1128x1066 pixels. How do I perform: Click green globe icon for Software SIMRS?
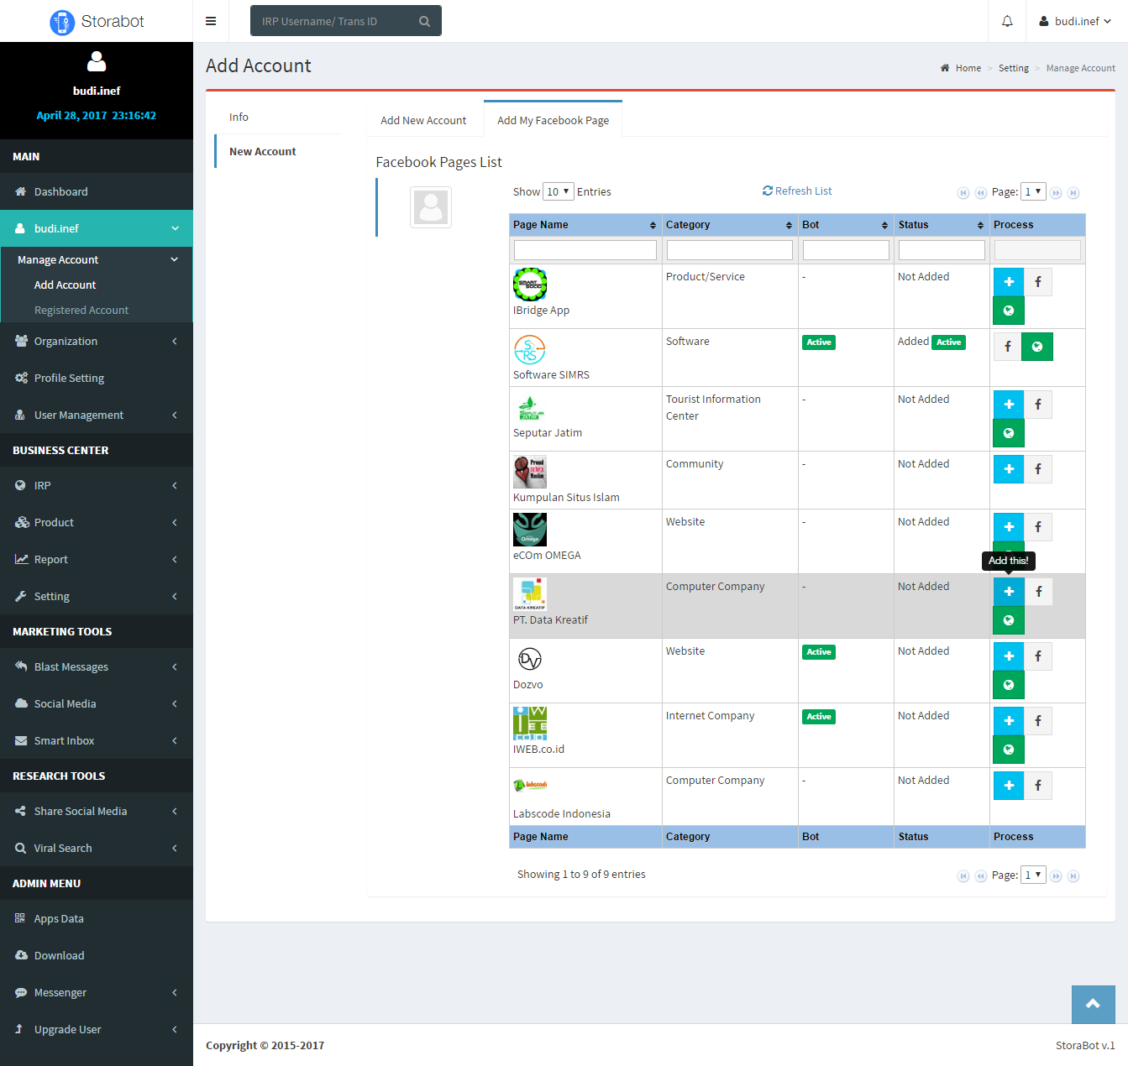1036,347
